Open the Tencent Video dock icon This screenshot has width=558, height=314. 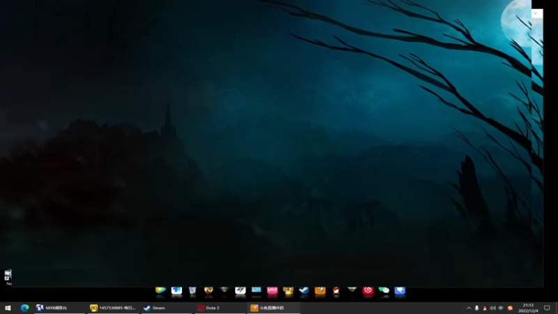point(160,290)
